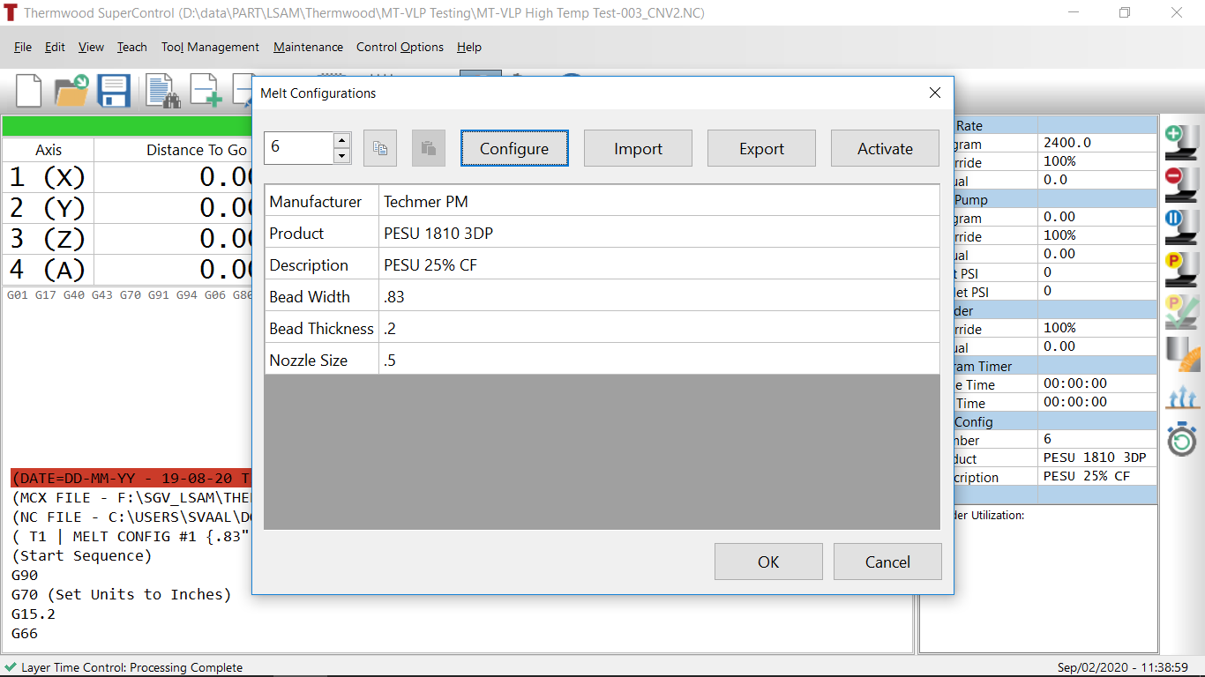Image resolution: width=1205 pixels, height=677 pixels.
Task: Open the Maintenance menu
Action: [308, 48]
